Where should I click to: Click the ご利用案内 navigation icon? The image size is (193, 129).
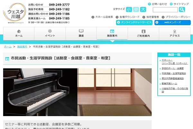pos(143,32)
